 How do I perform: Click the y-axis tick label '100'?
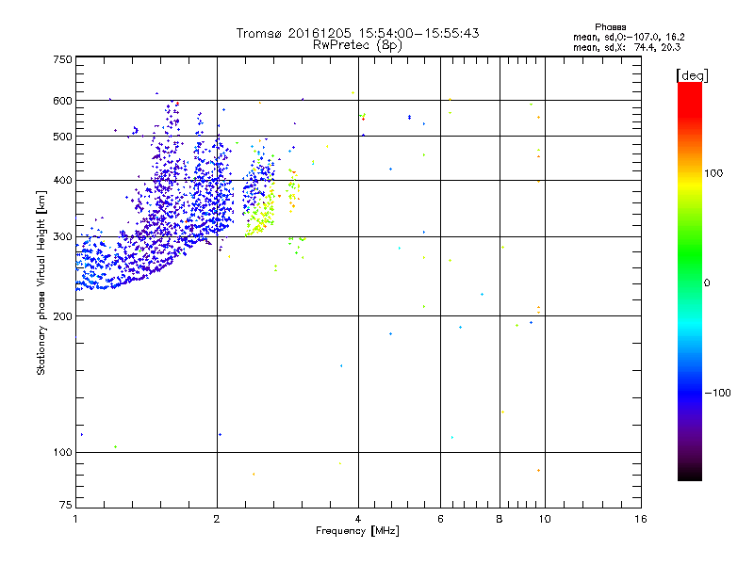point(62,452)
